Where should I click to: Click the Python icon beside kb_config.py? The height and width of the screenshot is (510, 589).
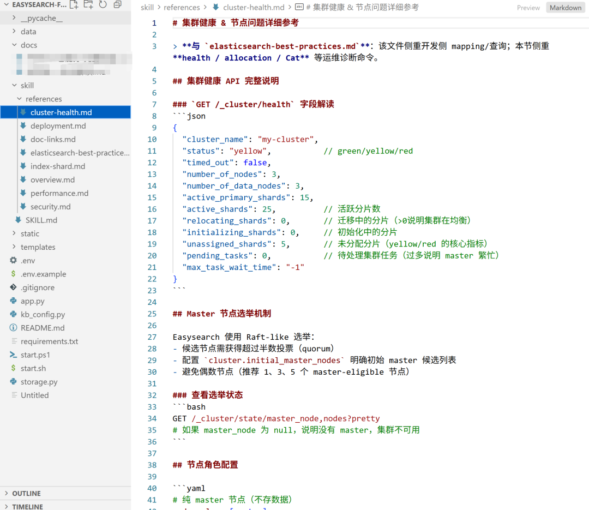pos(14,314)
